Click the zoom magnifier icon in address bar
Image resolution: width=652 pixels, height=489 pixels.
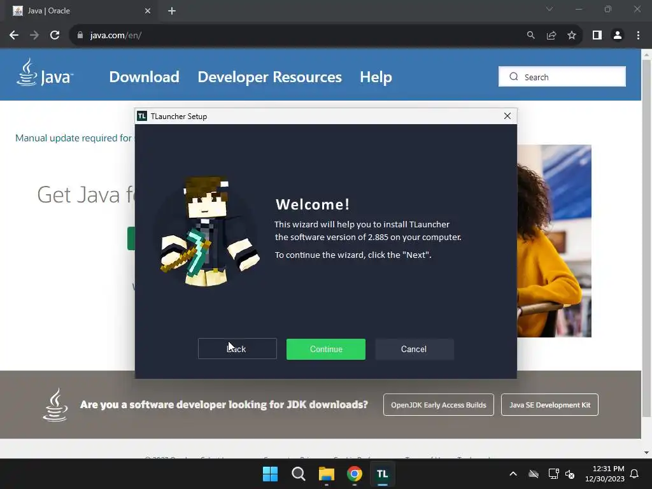tap(530, 36)
